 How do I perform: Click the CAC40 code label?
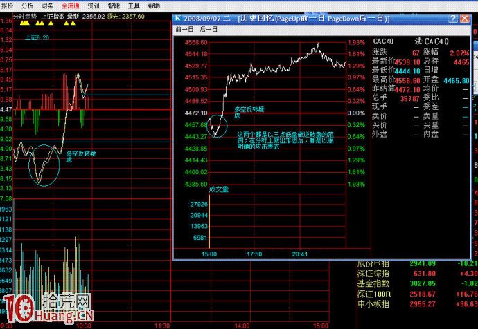coord(383,41)
